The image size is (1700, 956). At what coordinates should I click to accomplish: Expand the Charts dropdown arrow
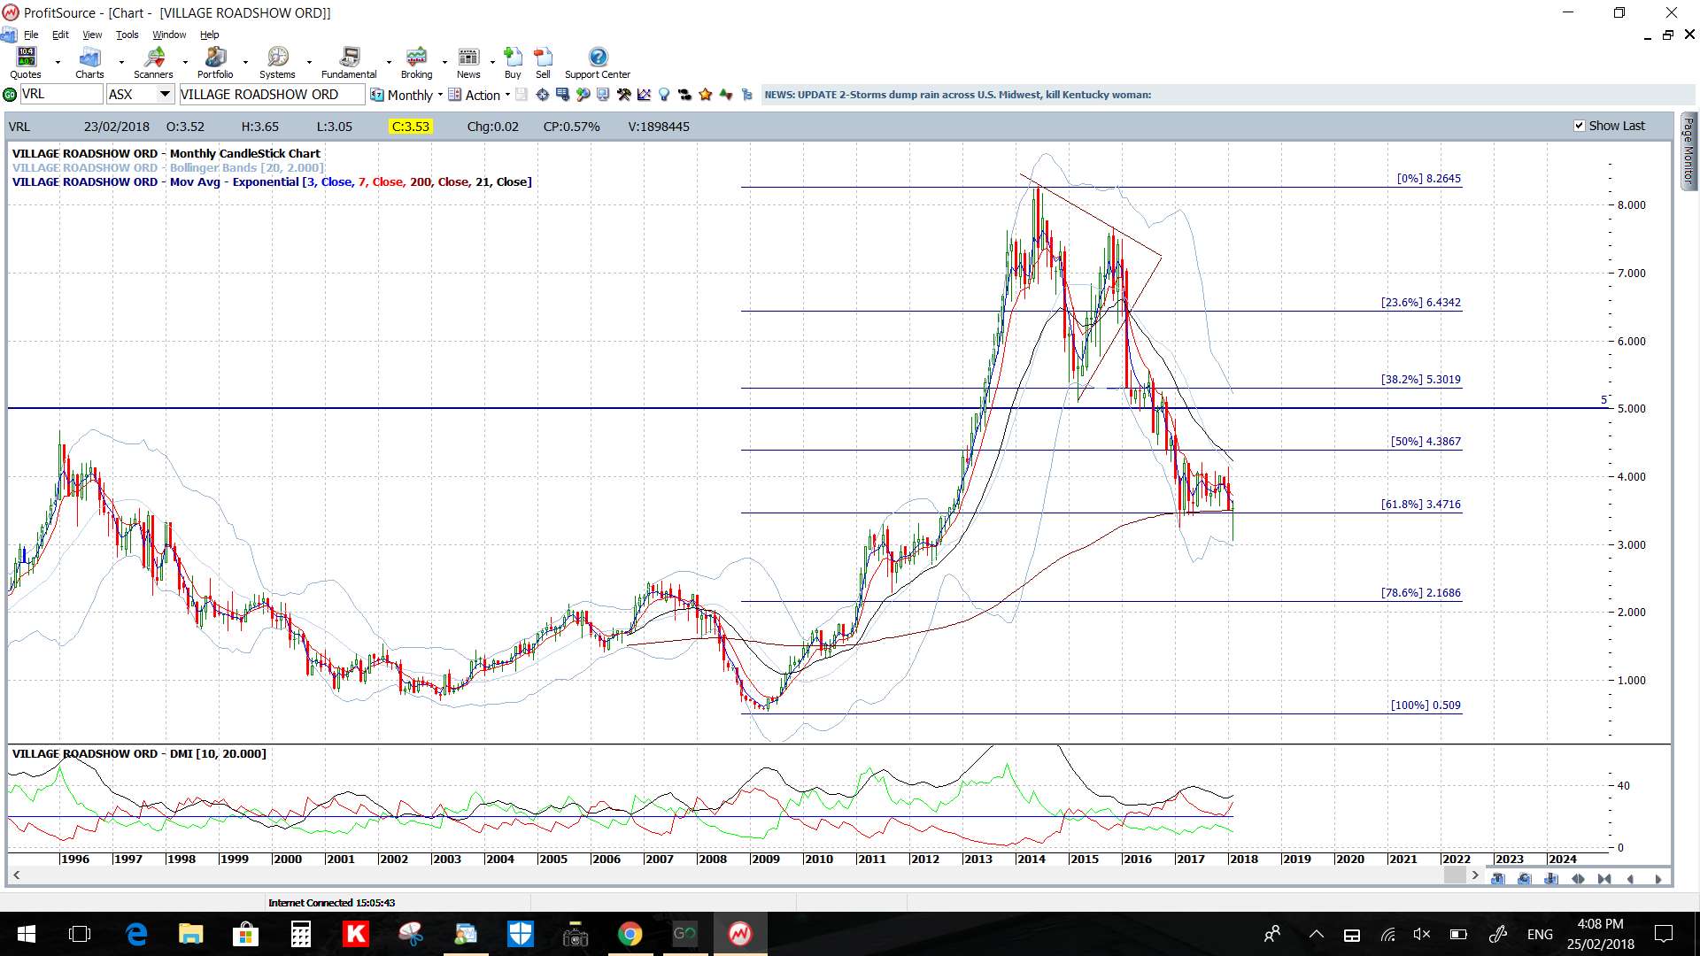point(121,63)
